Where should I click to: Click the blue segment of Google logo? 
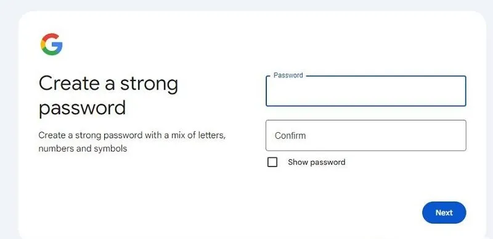(x=58, y=46)
